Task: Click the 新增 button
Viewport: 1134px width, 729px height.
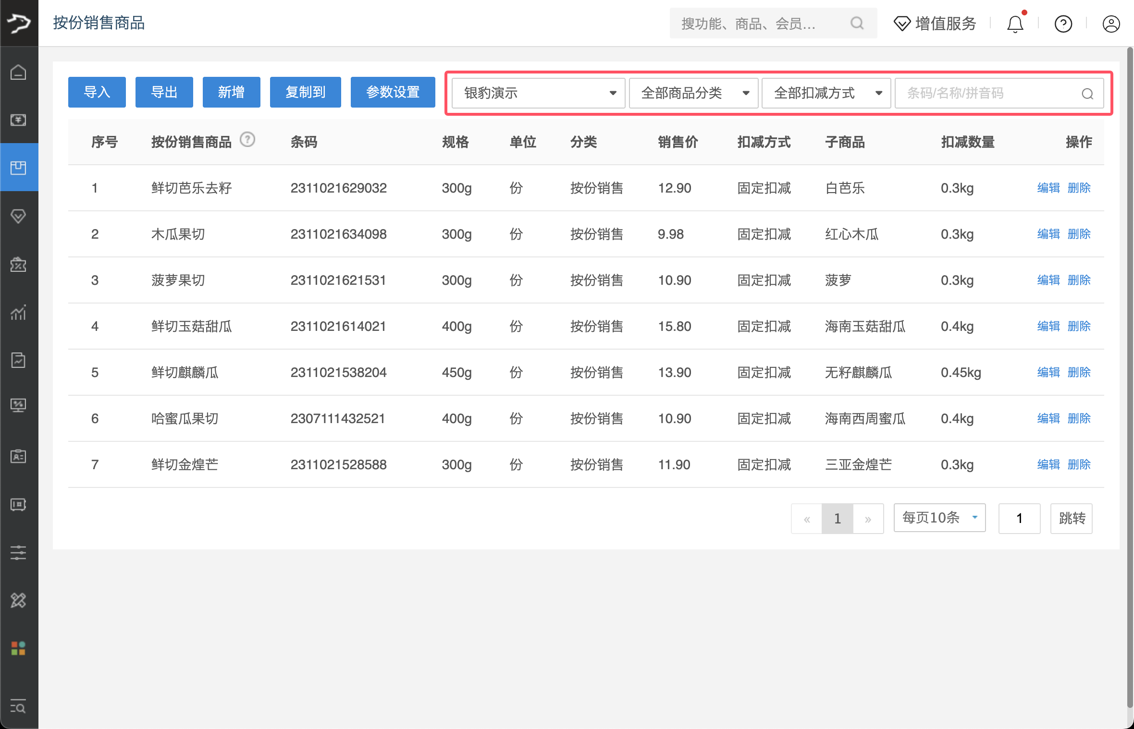Action: coord(232,92)
